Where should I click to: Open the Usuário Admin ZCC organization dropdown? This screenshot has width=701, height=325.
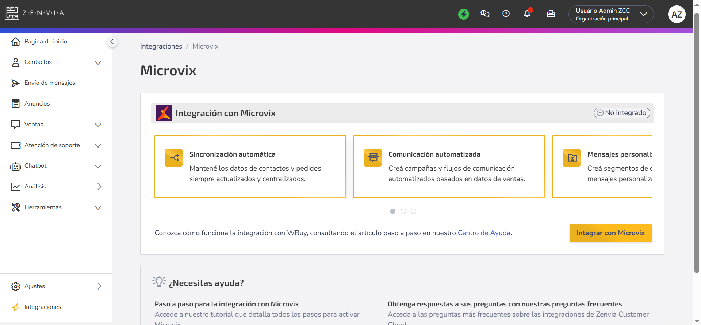611,14
